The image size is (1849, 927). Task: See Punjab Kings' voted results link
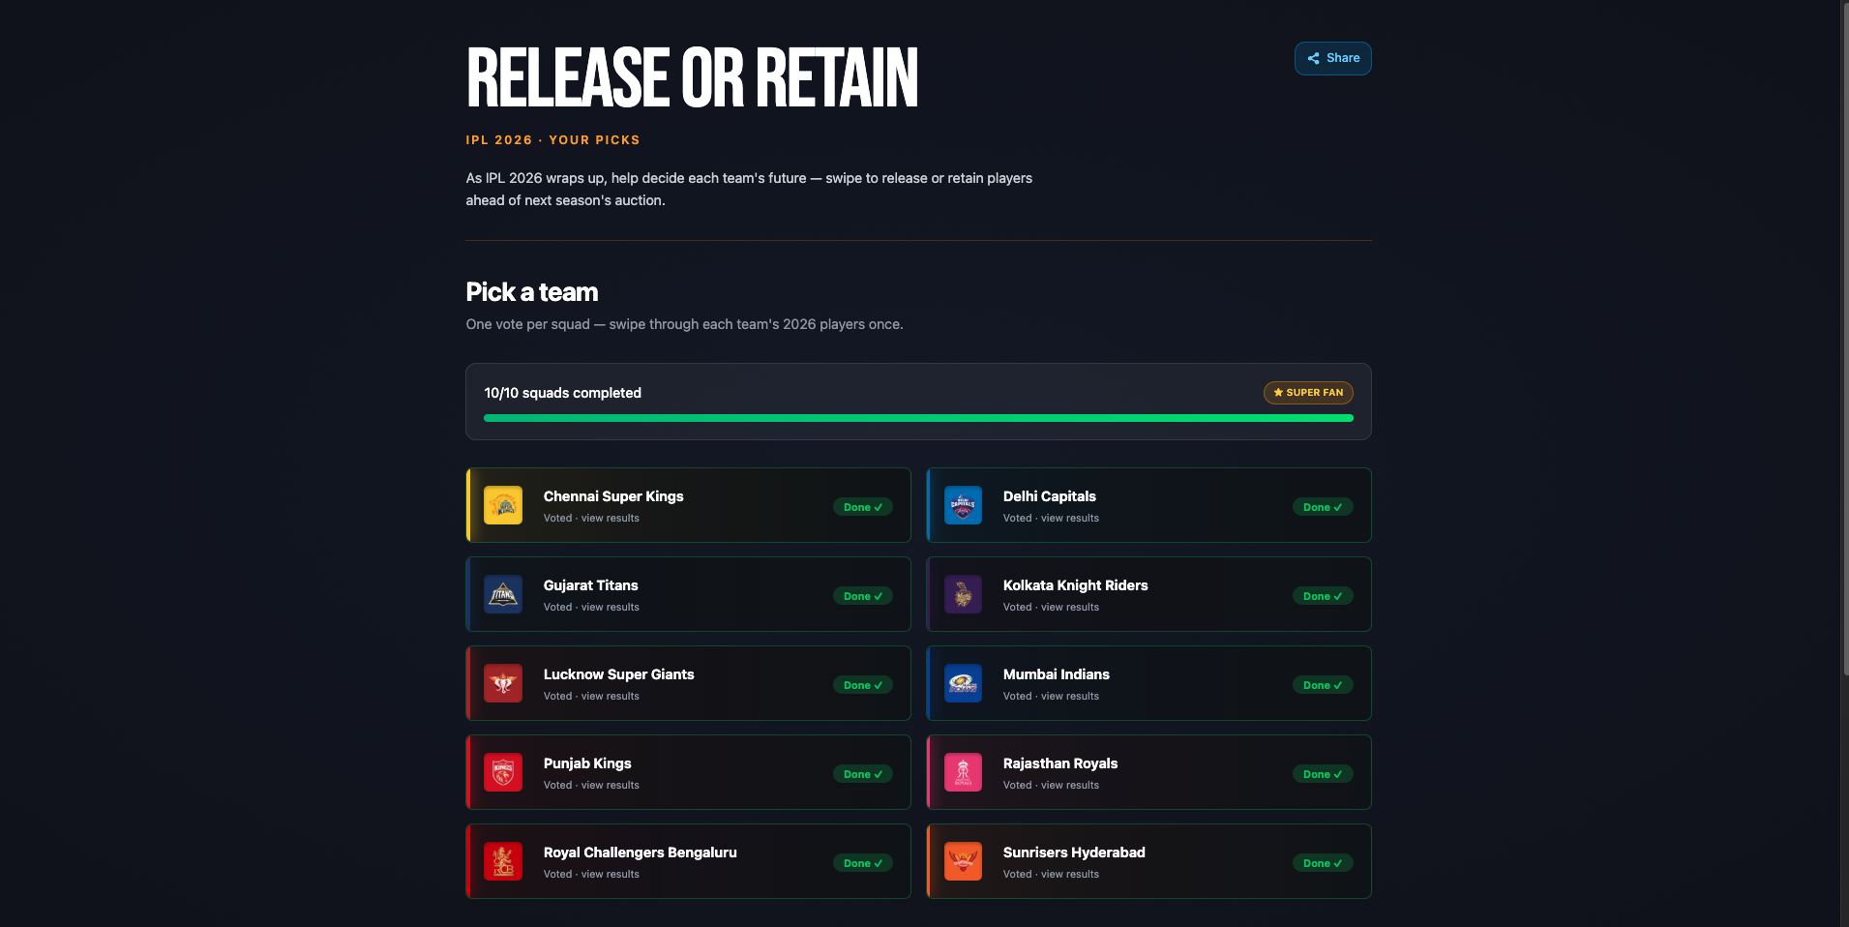(x=591, y=785)
